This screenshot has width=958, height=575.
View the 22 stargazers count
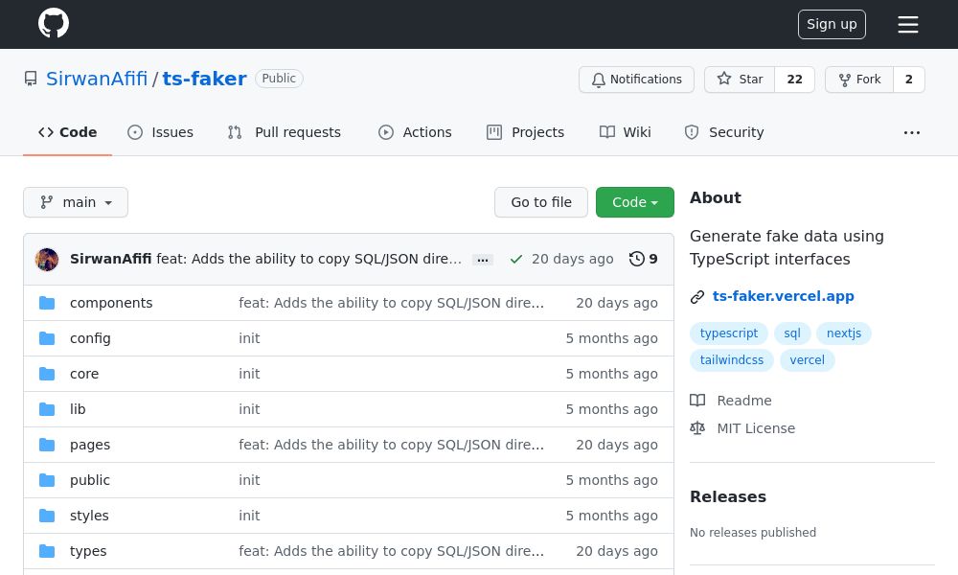tap(794, 80)
